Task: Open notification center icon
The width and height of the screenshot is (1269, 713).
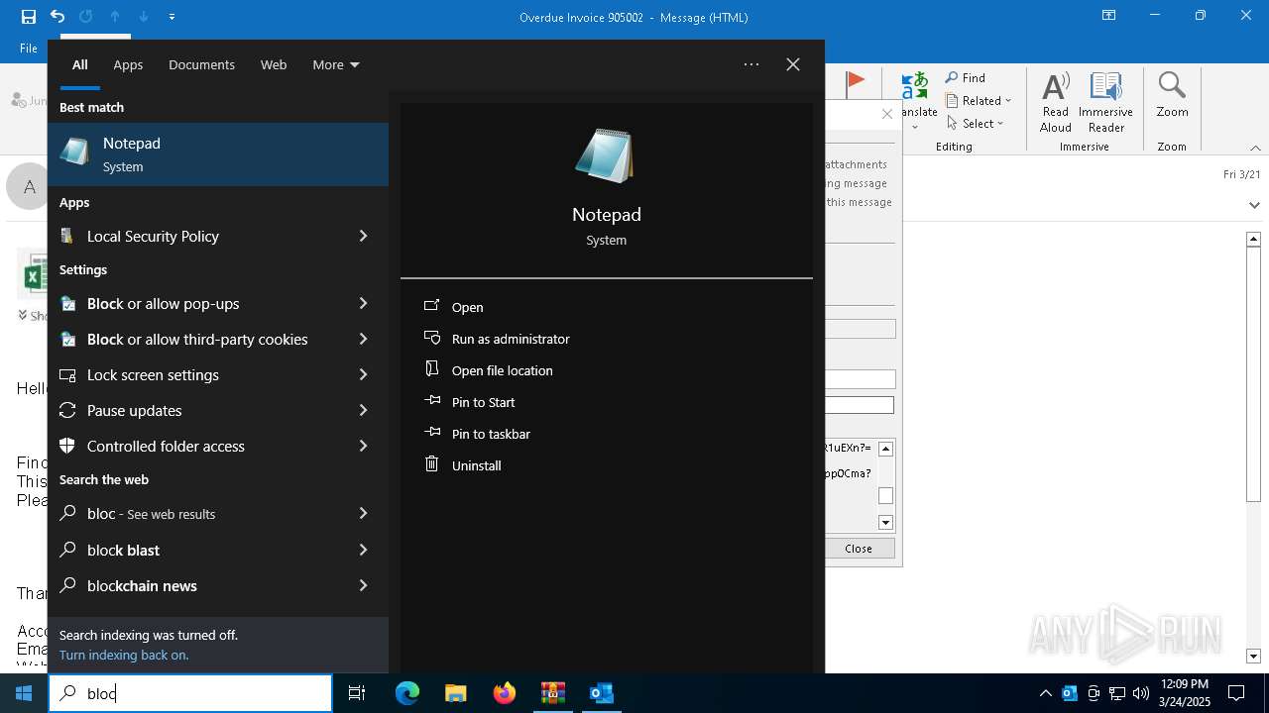Action: pos(1236,693)
